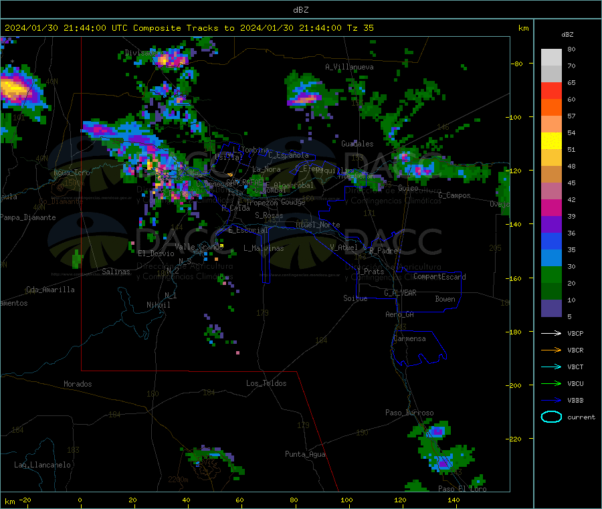Click the Goudge map label
Image resolution: width=602 pixels, height=509 pixels.
[x=293, y=202]
